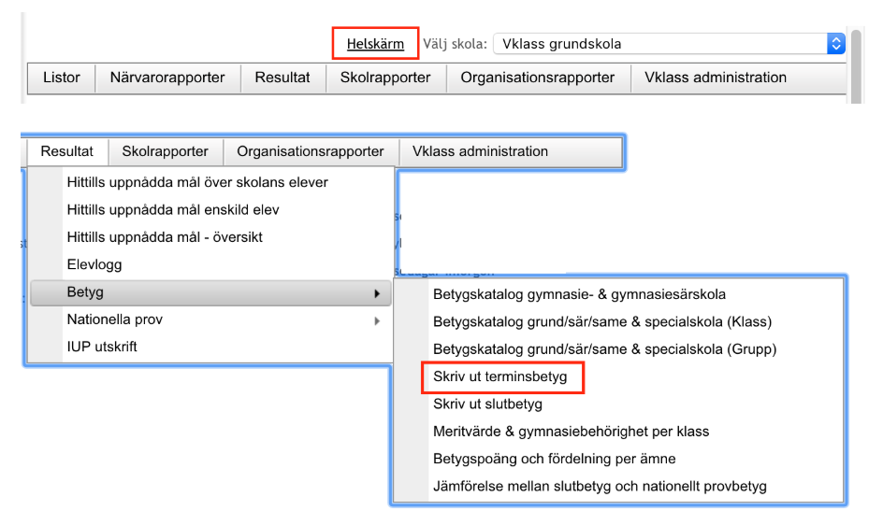Image resolution: width=883 pixels, height=525 pixels.
Task: Click the Helskärm link
Action: [375, 44]
